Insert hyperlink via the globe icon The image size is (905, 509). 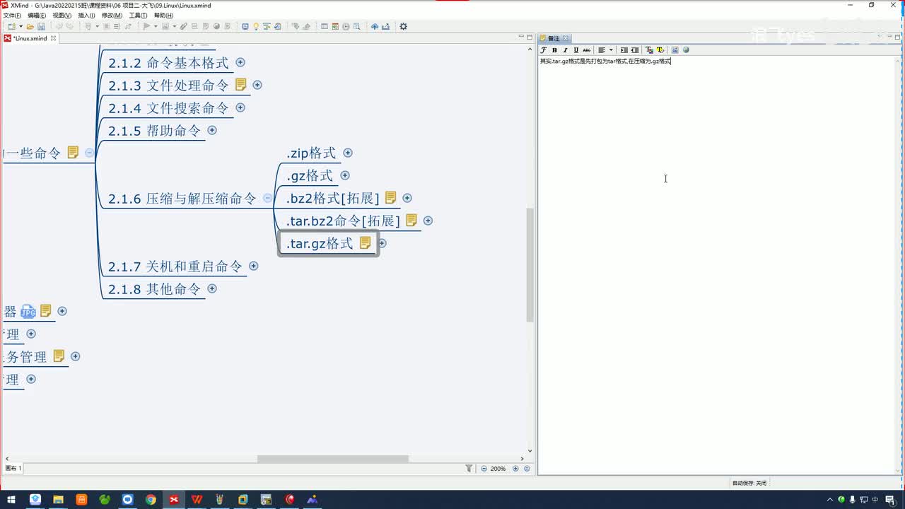[686, 50]
